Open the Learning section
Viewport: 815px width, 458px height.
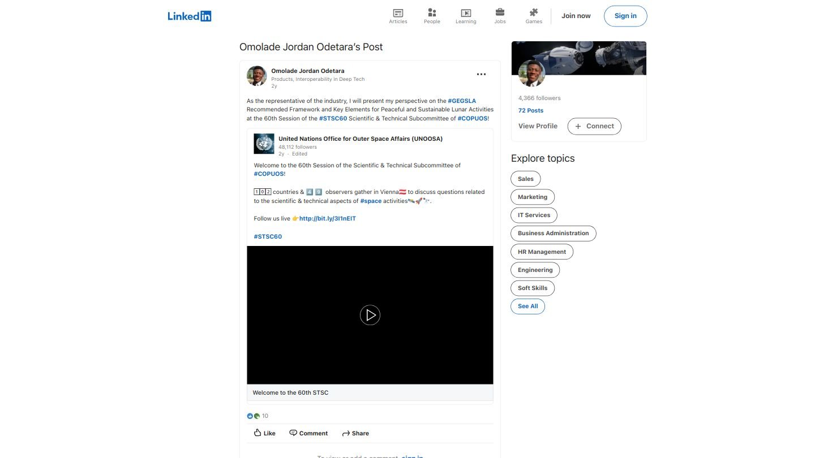[466, 16]
